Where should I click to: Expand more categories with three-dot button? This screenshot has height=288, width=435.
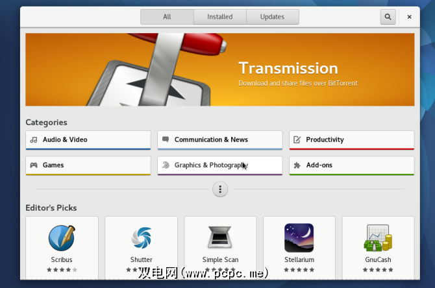point(220,189)
